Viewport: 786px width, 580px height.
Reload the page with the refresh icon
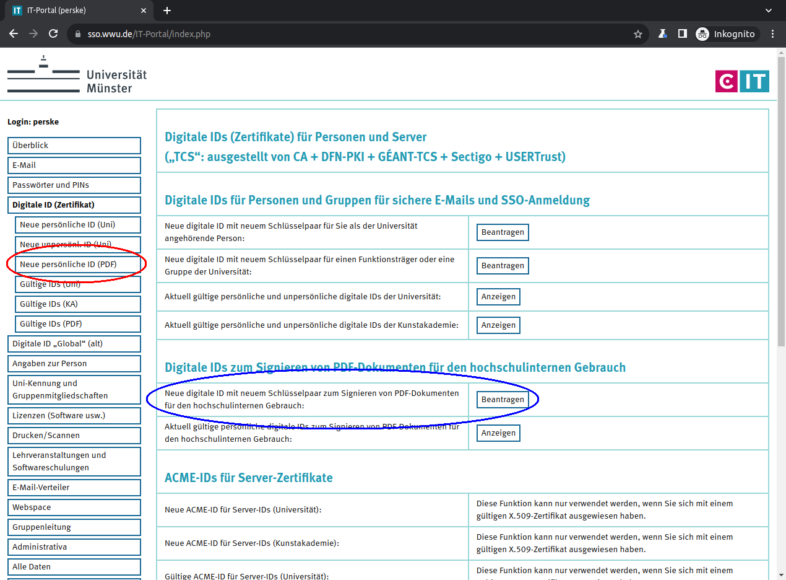[x=53, y=34]
